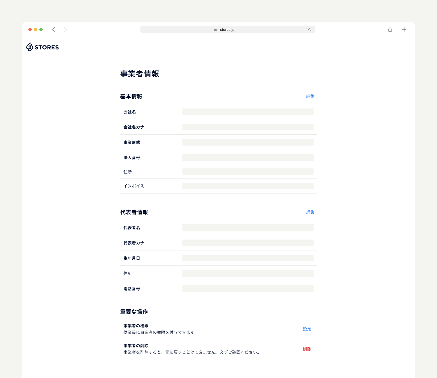The width and height of the screenshot is (437, 378).
Task: Open the browser share menu
Action: point(390,29)
